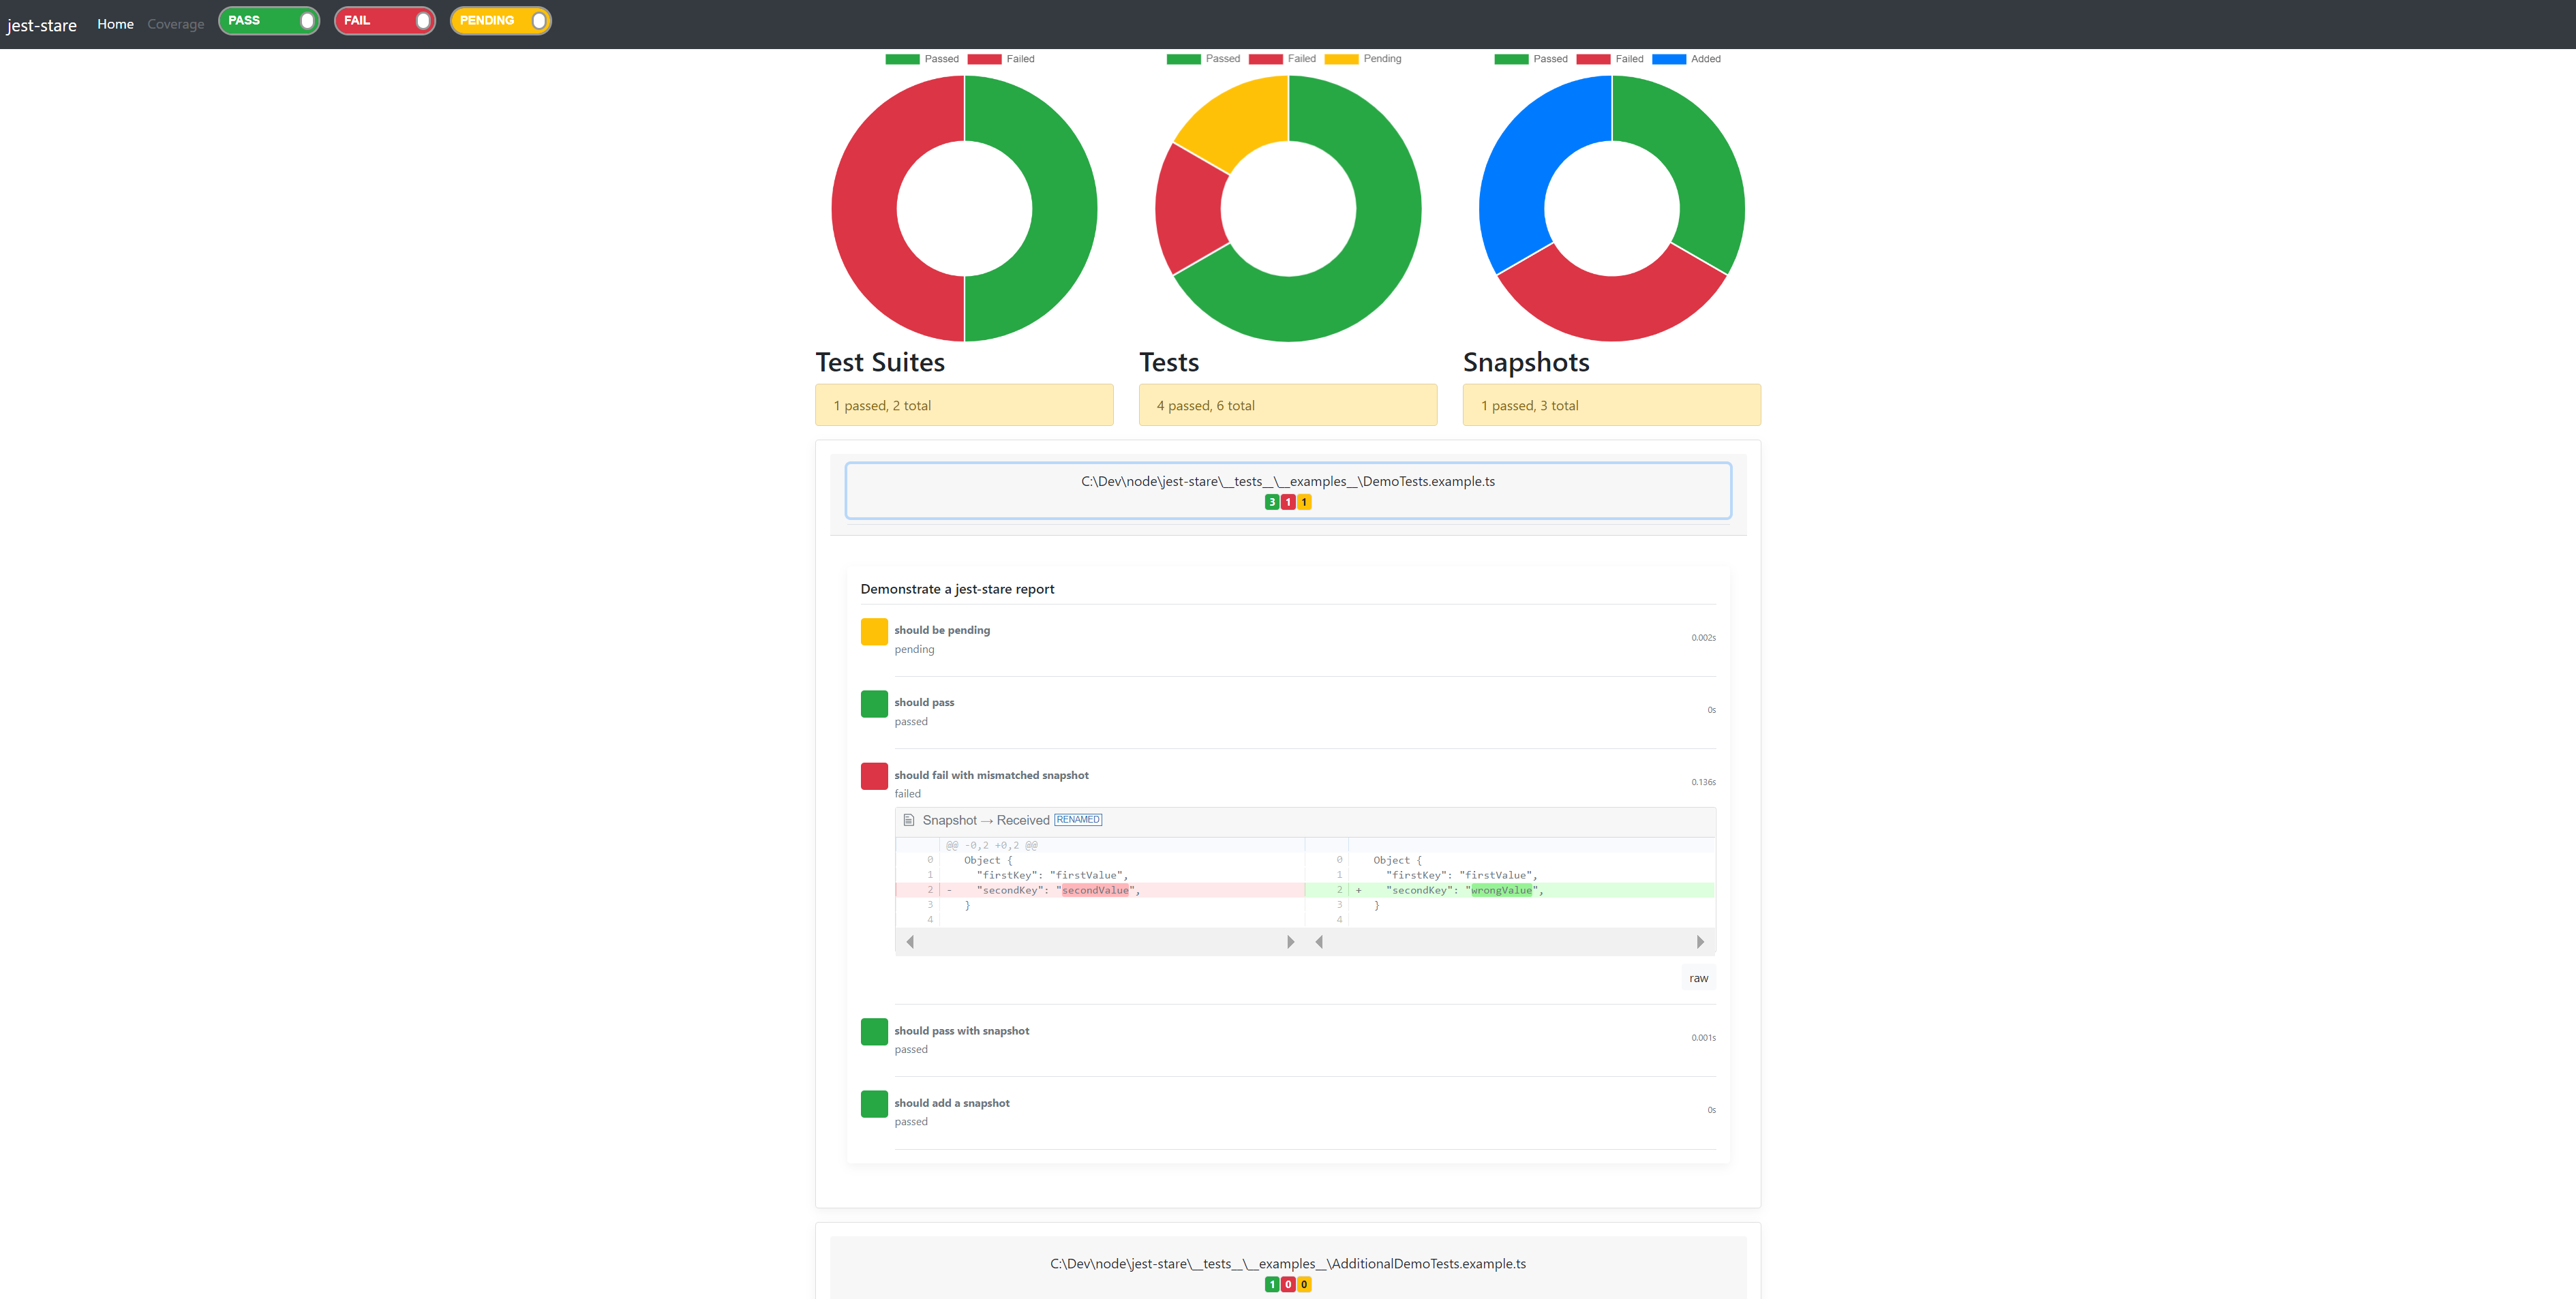The width and height of the screenshot is (2576, 1299).
Task: Open the Coverage navigation item
Action: 176,23
